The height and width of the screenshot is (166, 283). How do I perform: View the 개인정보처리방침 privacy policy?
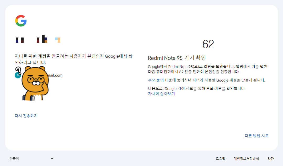pos(247,159)
